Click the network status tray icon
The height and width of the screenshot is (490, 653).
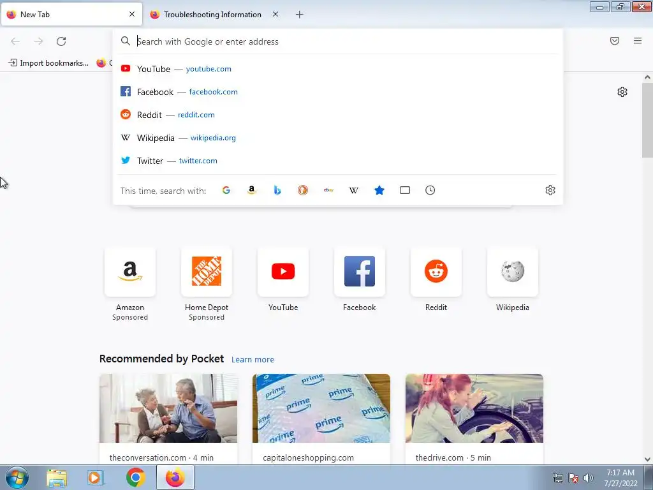(557, 478)
